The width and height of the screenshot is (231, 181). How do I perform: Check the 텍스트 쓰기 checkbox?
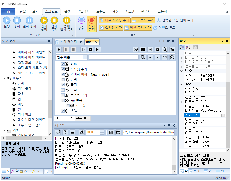(63, 95)
